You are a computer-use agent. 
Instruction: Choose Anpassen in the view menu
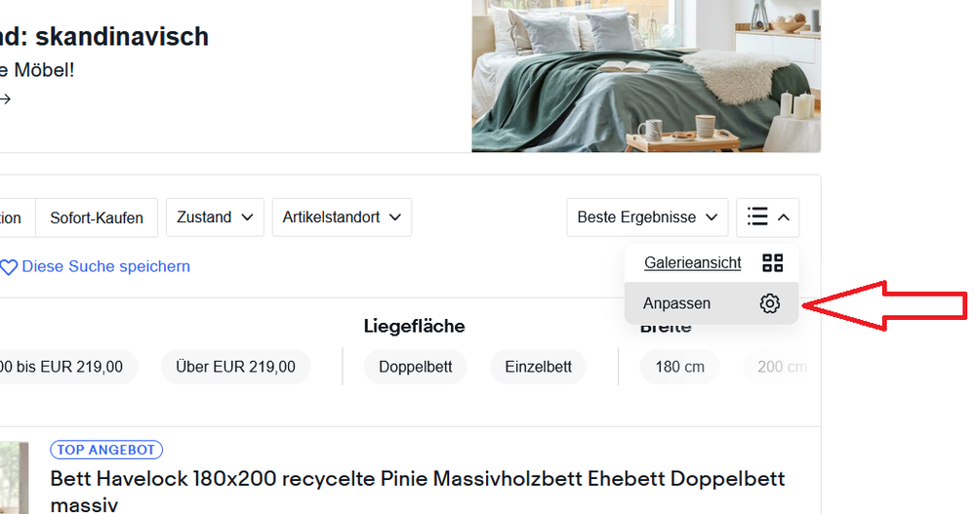[676, 303]
